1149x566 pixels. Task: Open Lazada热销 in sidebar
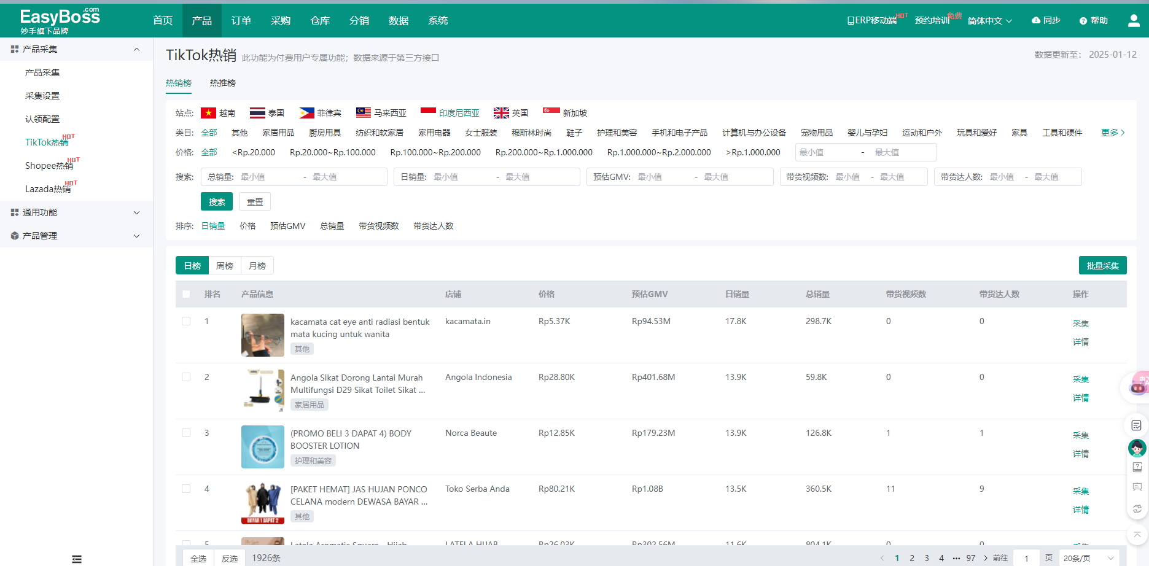coord(48,189)
